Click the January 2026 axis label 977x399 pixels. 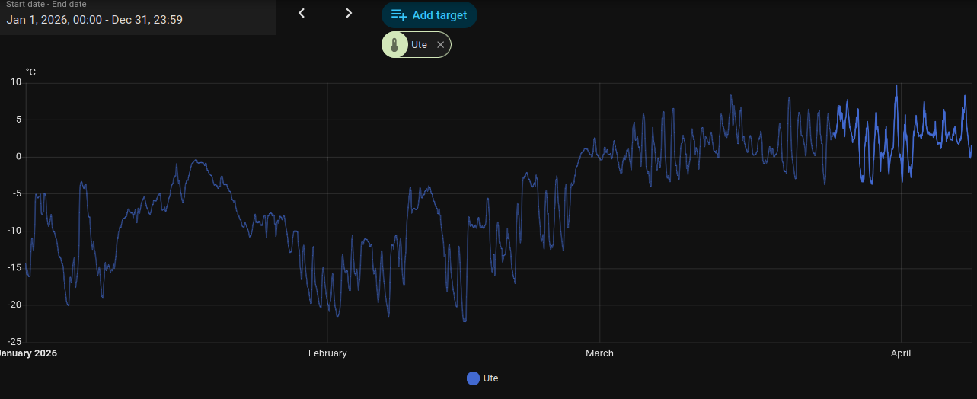pyautogui.click(x=28, y=353)
